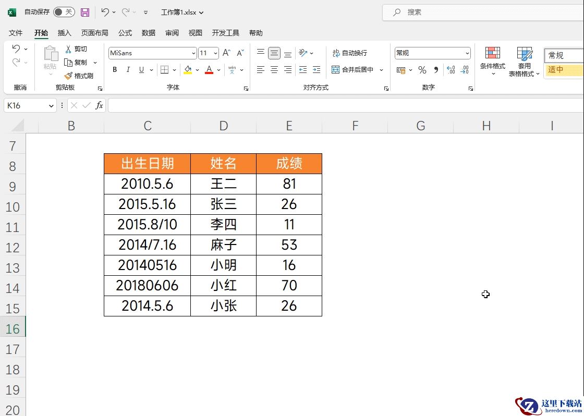Toggle Italic formatting
Screen dimensions: 584x416
click(x=128, y=70)
